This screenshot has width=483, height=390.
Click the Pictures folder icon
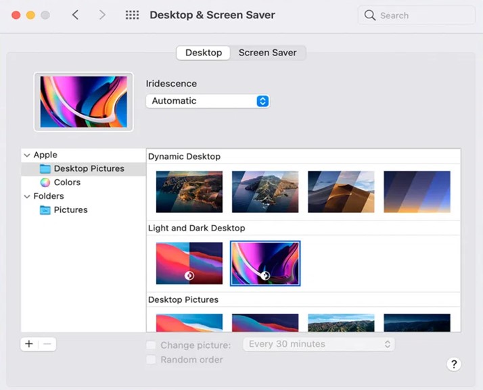45,210
